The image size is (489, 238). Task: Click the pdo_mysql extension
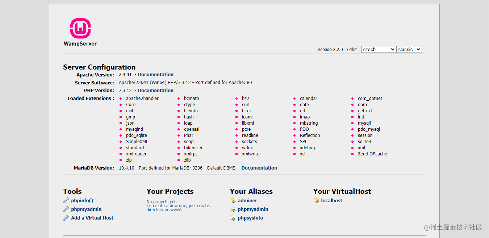click(x=369, y=129)
